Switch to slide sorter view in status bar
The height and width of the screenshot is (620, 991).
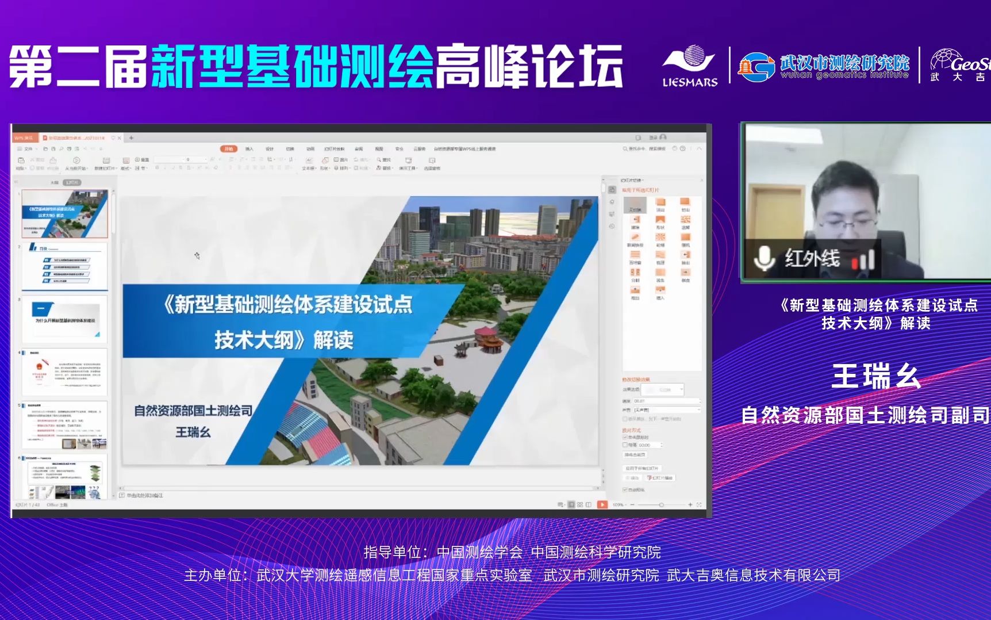(580, 504)
